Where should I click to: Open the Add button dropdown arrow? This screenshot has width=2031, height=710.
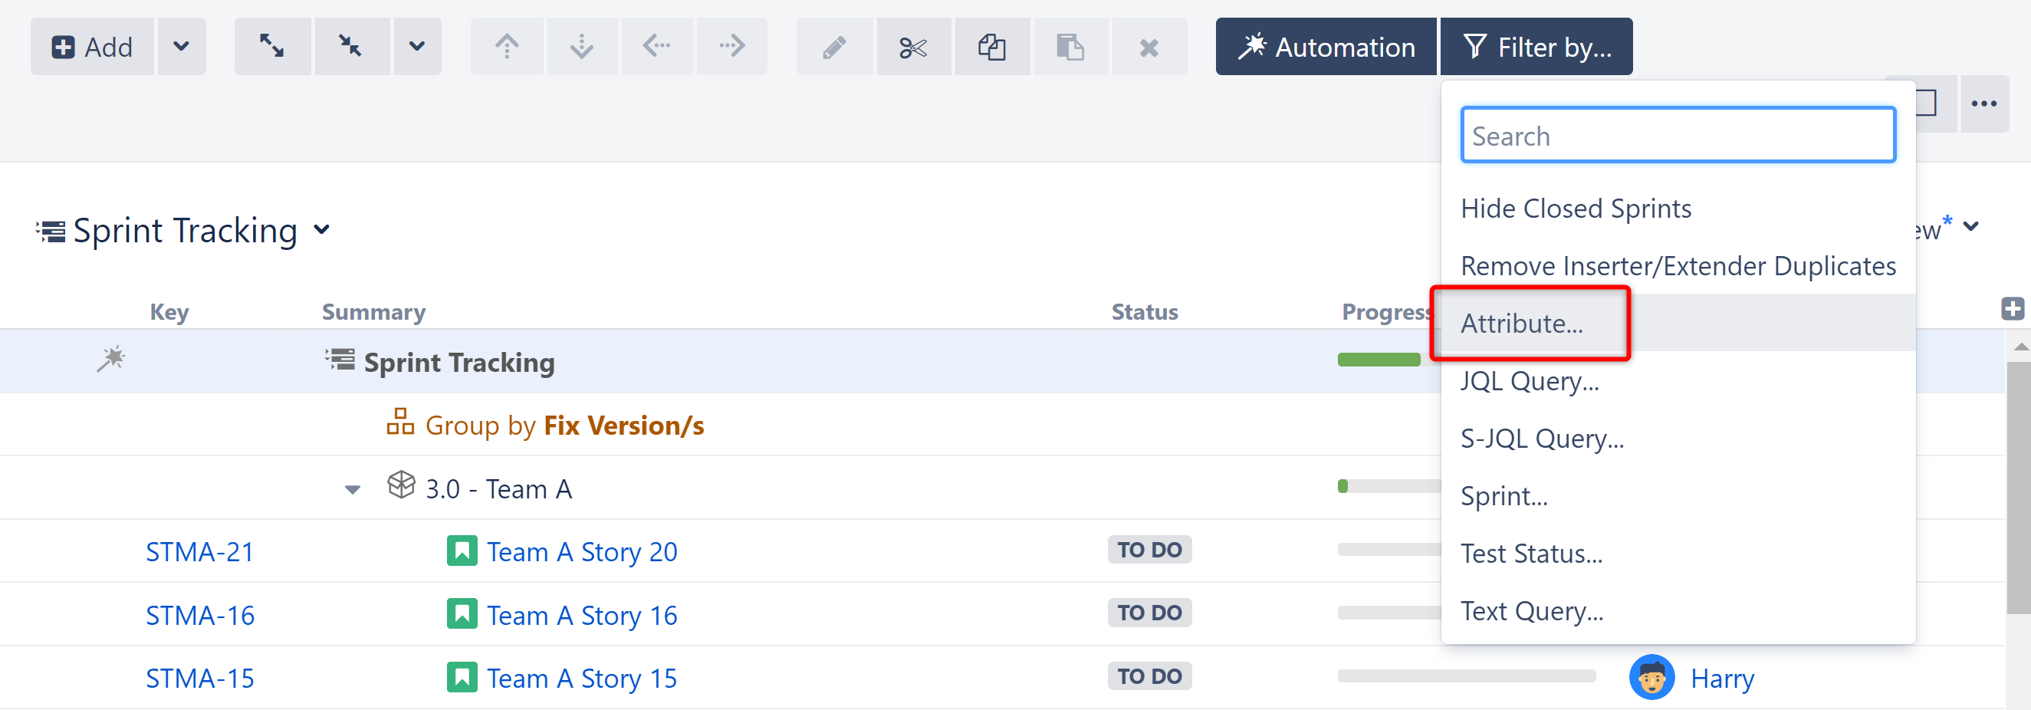pyautogui.click(x=182, y=47)
